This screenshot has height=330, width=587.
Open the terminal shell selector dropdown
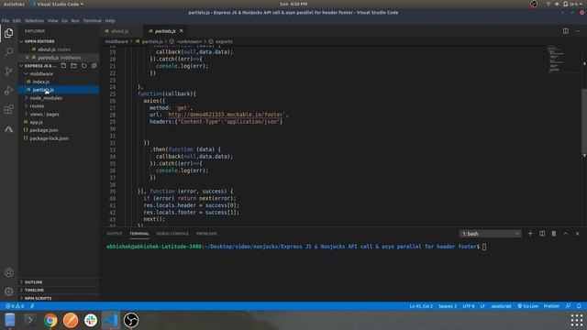coord(490,234)
